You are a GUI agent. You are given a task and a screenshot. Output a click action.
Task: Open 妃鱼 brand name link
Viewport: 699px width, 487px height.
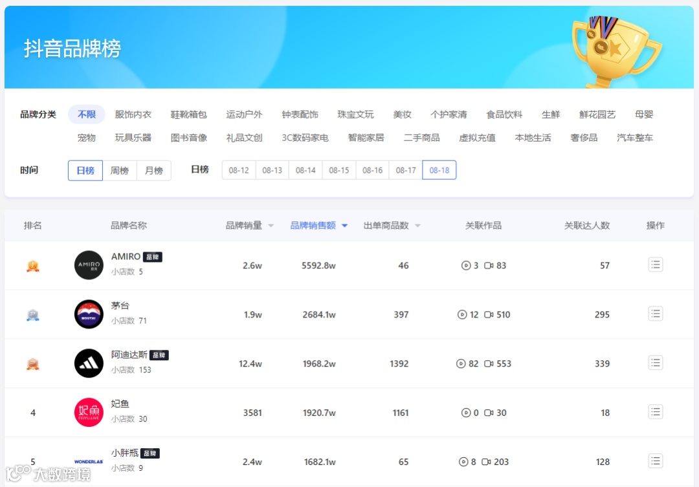click(120, 404)
